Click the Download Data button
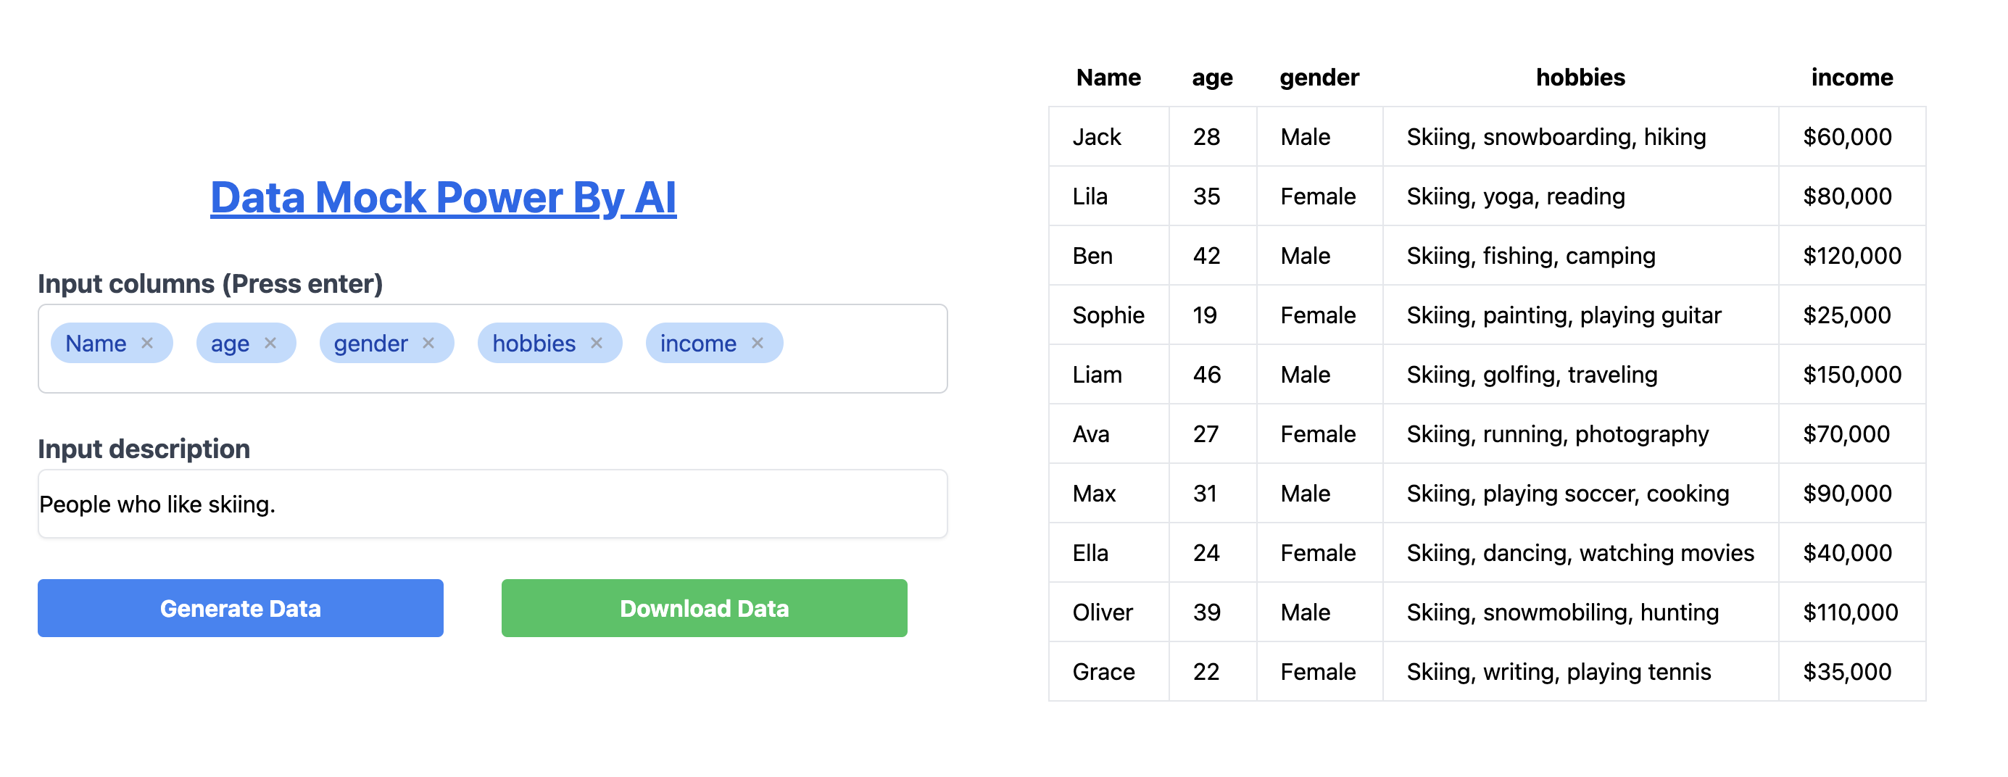The height and width of the screenshot is (777, 2008). pos(704,608)
